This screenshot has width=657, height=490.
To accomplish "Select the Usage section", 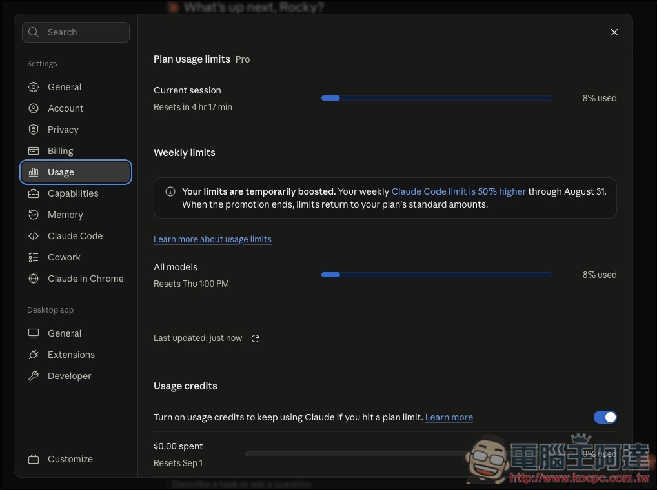I will coord(76,172).
